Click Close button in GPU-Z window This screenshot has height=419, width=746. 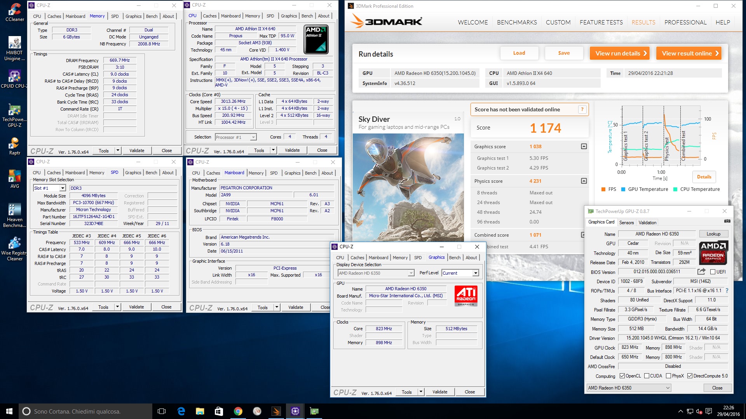[x=717, y=388]
